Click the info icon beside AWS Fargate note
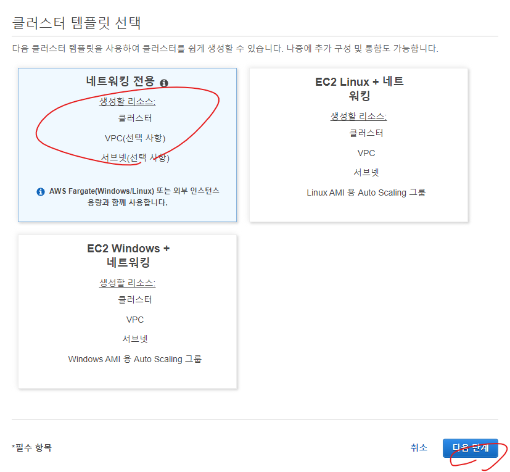Screen dimensions: 510x472 (x=41, y=192)
